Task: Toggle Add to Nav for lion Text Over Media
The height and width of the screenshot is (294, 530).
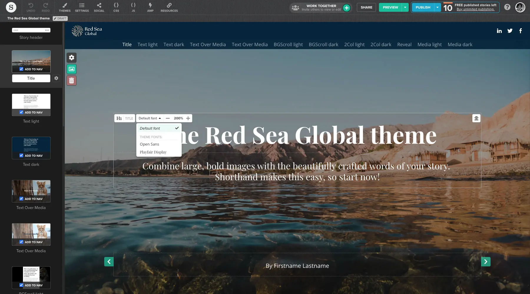Action: pyautogui.click(x=21, y=199)
